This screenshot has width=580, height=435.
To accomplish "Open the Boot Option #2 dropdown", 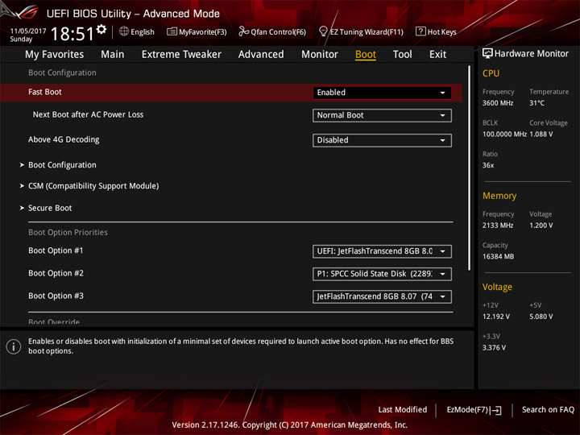I will click(x=382, y=274).
